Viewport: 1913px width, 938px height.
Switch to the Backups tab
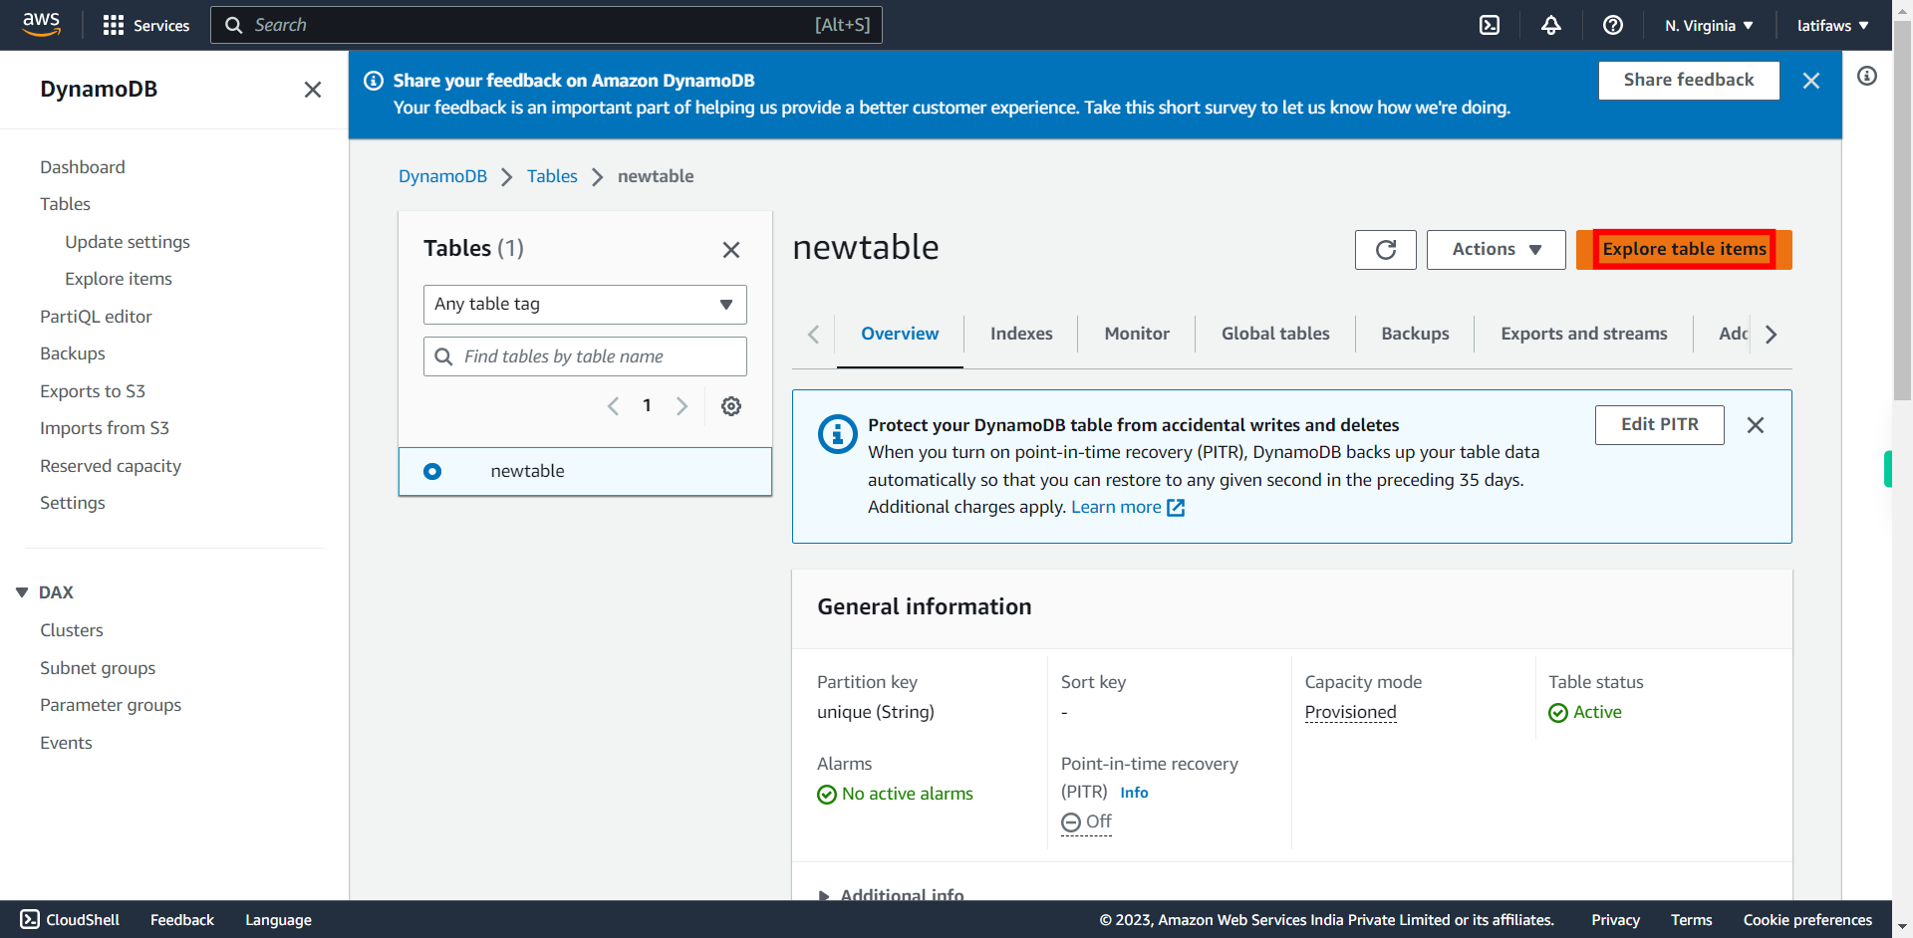pyautogui.click(x=1415, y=334)
